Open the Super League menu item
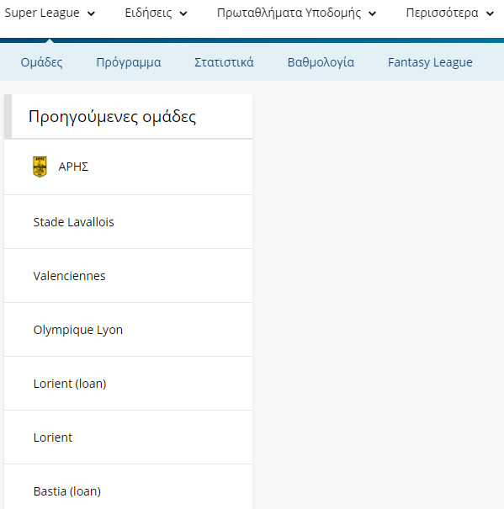Viewport: 504px width, 509px height. click(42, 13)
